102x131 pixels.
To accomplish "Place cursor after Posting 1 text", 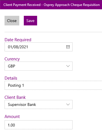I will 24,85.
